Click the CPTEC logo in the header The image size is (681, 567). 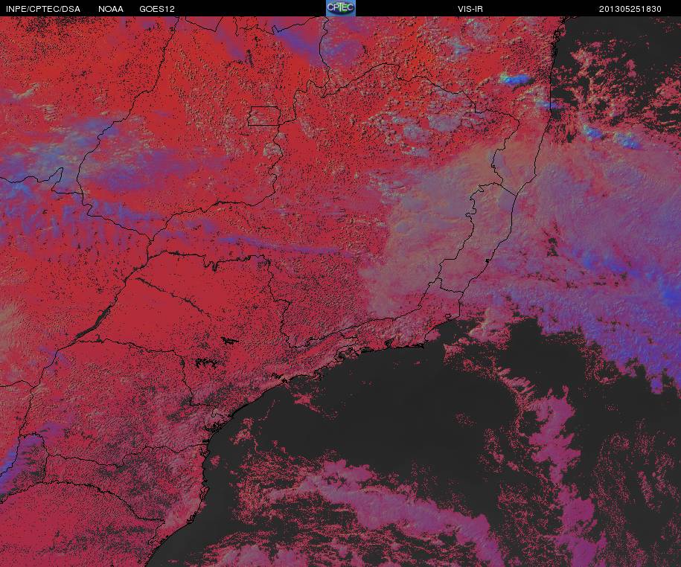pos(341,8)
